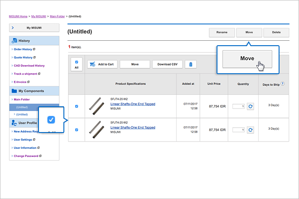Refresh quantity for first Linear Shafts item
This screenshot has height=199, width=299.
click(x=251, y=106)
